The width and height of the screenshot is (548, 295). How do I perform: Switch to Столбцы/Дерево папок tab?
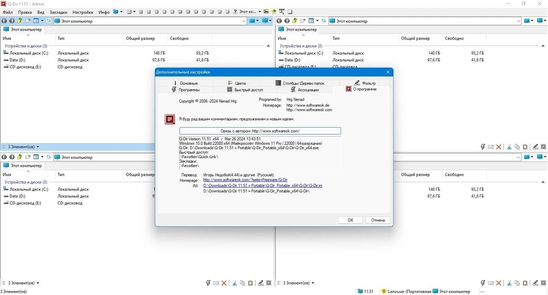coord(300,83)
